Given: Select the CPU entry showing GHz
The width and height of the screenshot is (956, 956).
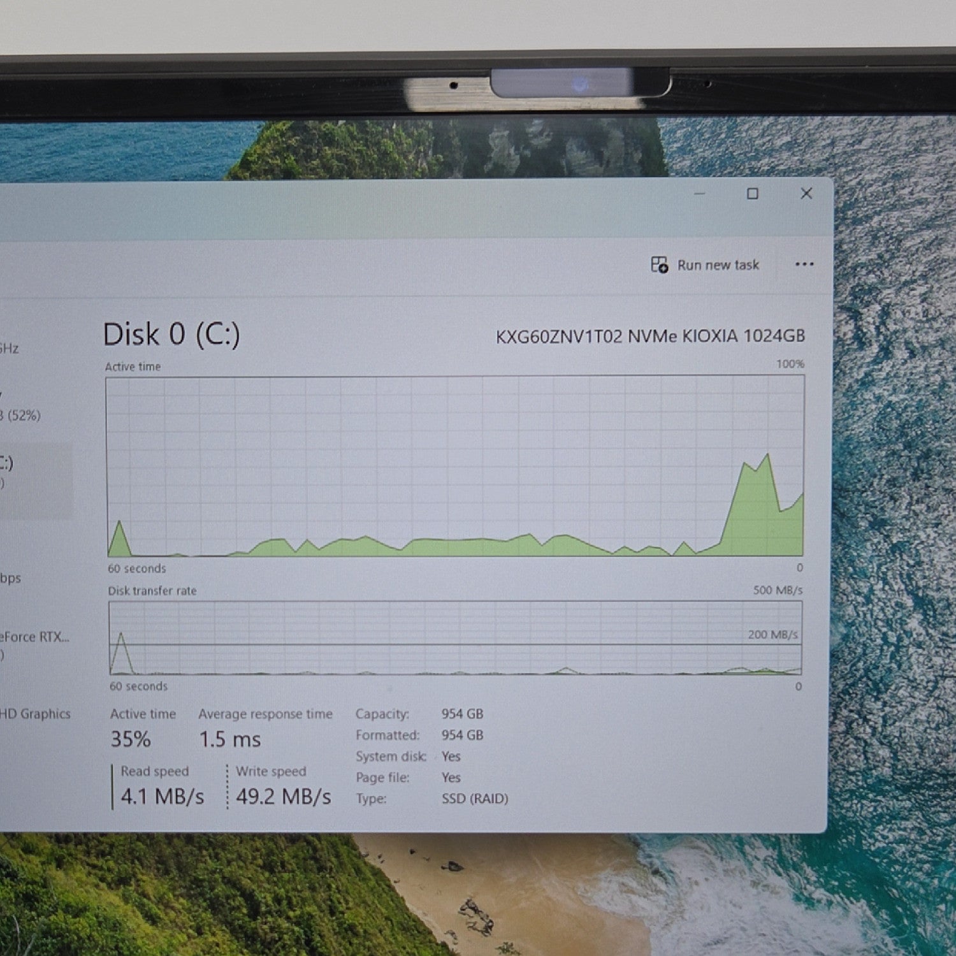Looking at the screenshot, I should coord(10,348).
